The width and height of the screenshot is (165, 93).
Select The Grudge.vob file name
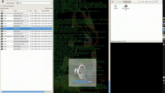tap(8, 36)
